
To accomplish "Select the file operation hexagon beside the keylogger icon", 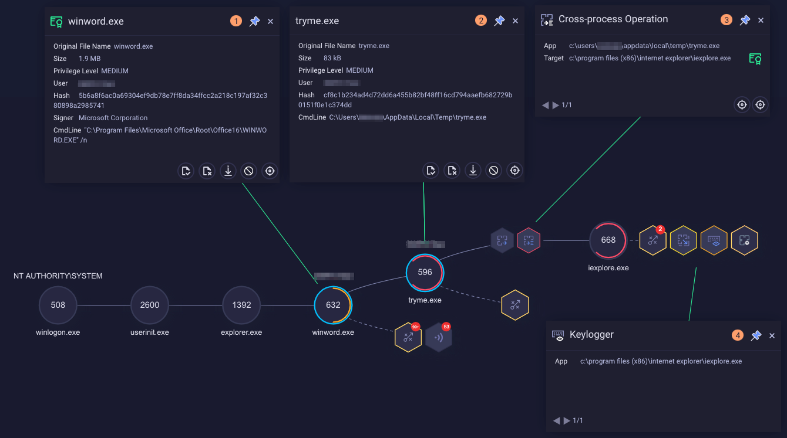I will (744, 240).
